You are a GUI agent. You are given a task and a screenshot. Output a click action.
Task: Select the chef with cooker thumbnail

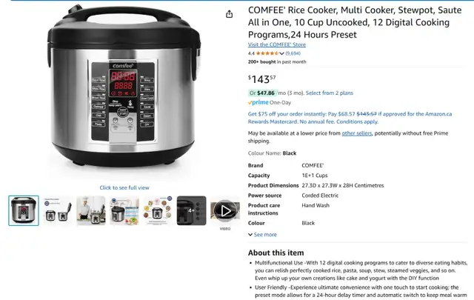[91, 211]
